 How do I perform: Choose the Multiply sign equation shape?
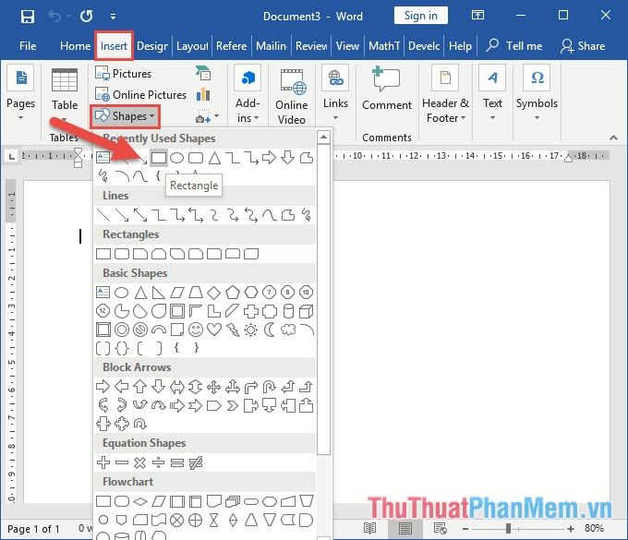click(x=139, y=462)
